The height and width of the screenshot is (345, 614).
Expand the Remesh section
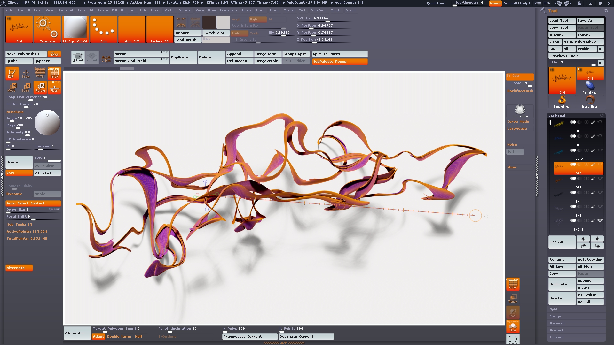click(x=557, y=323)
